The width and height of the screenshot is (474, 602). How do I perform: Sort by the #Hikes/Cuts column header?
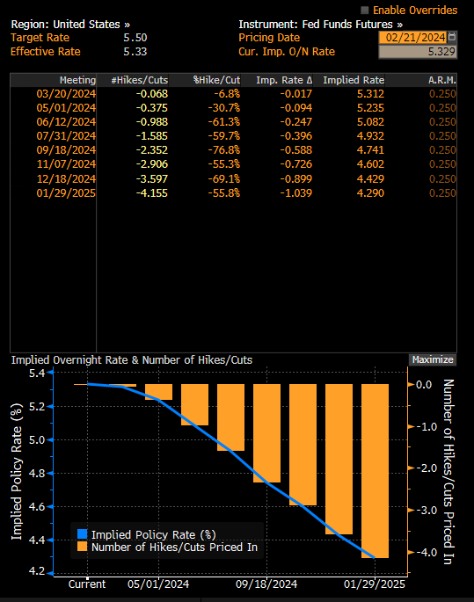pos(133,80)
